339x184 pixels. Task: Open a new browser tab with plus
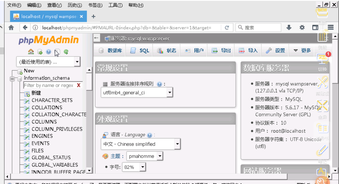(93, 17)
